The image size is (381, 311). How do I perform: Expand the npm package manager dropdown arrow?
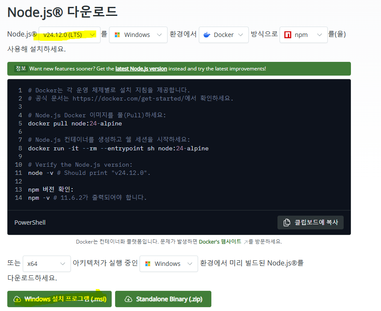click(x=320, y=35)
